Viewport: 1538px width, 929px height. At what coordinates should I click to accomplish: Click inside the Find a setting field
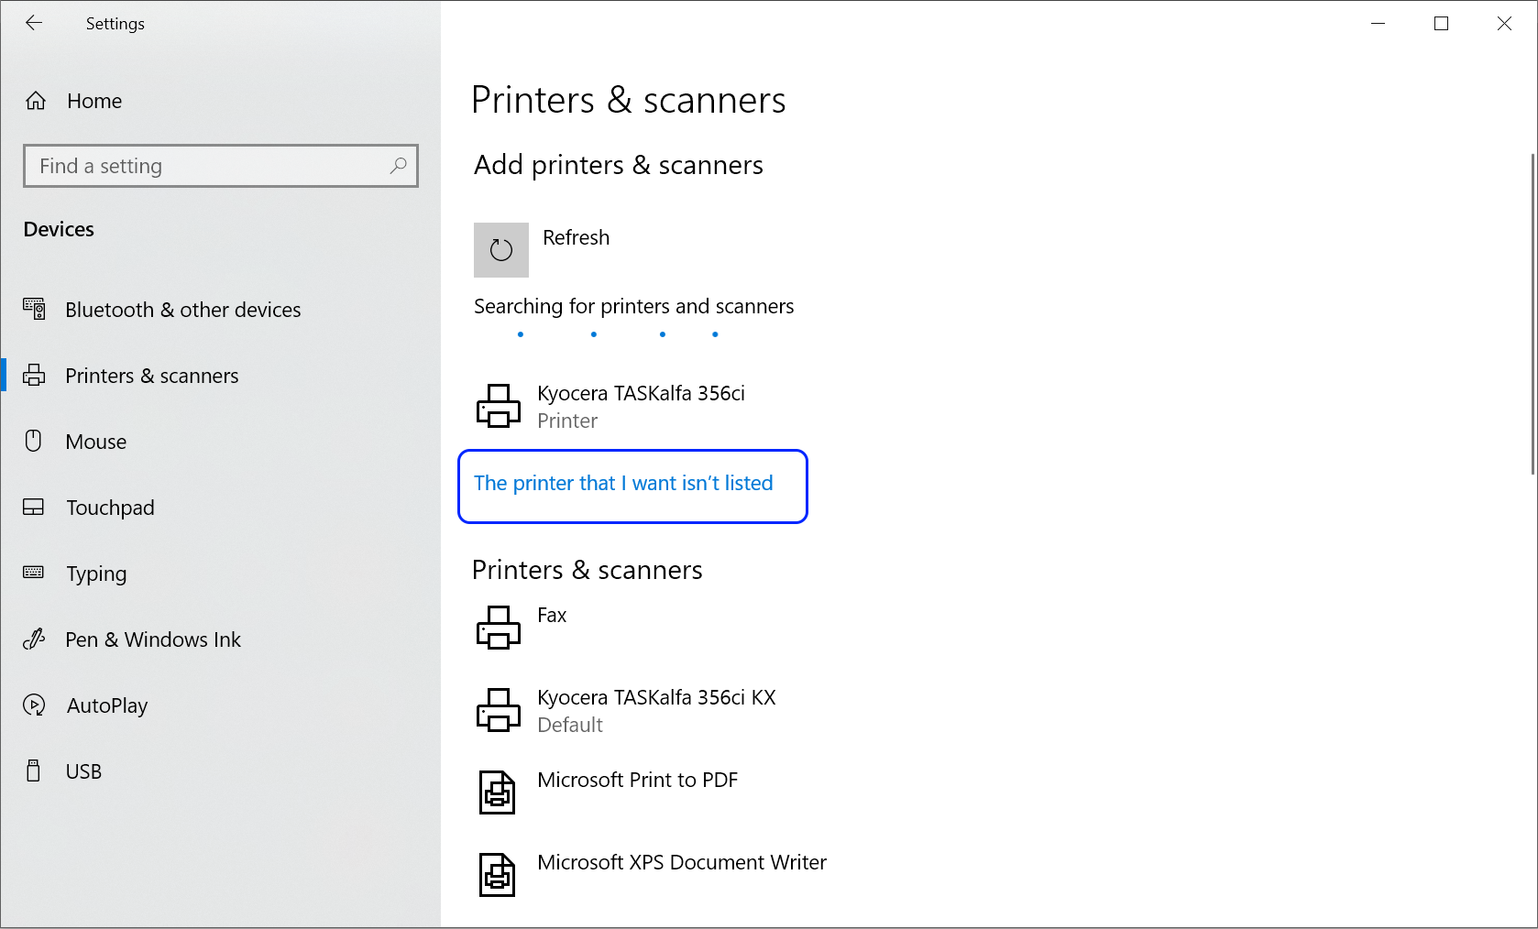coord(221,166)
